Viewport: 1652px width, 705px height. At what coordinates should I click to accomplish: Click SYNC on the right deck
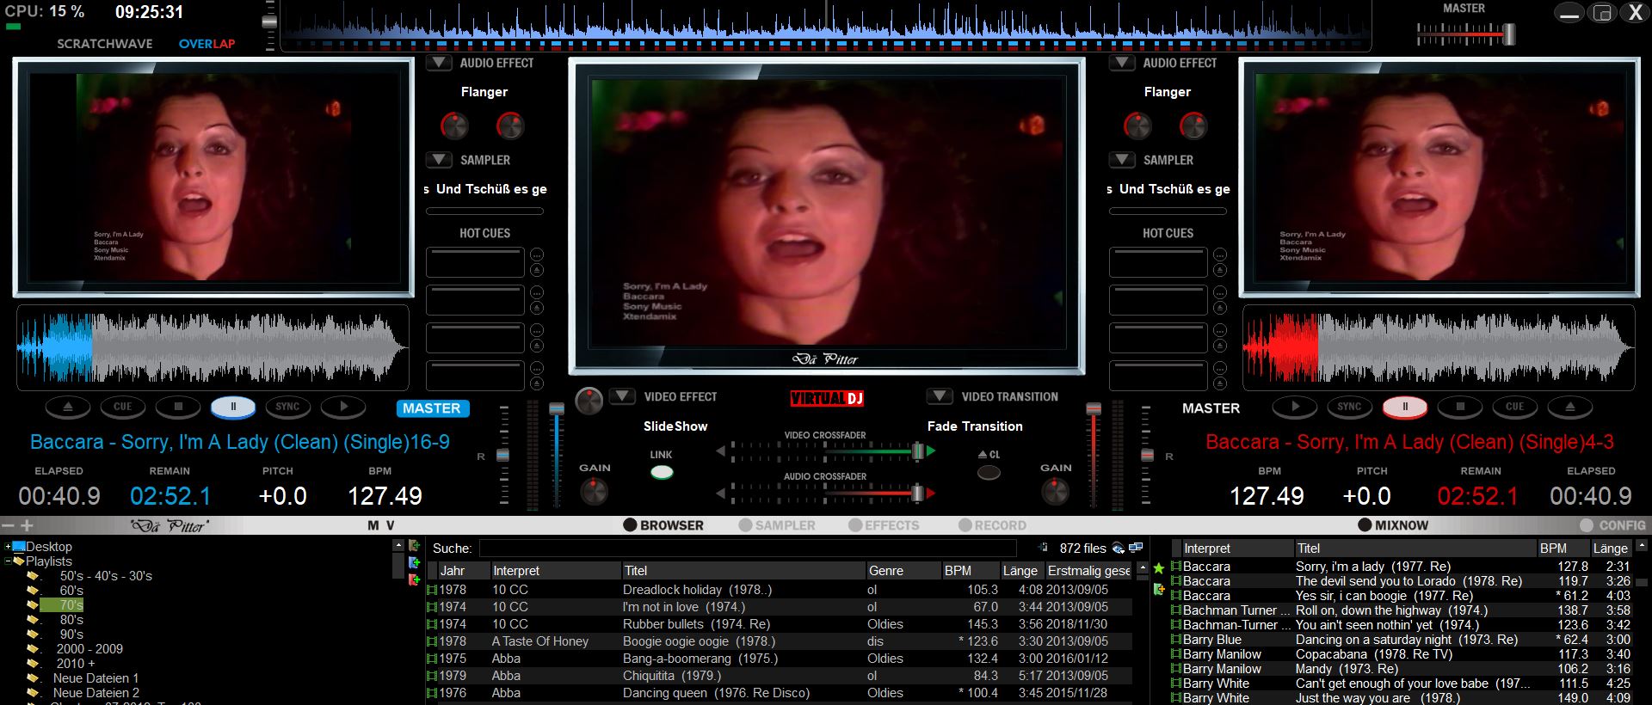pyautogui.click(x=1350, y=407)
